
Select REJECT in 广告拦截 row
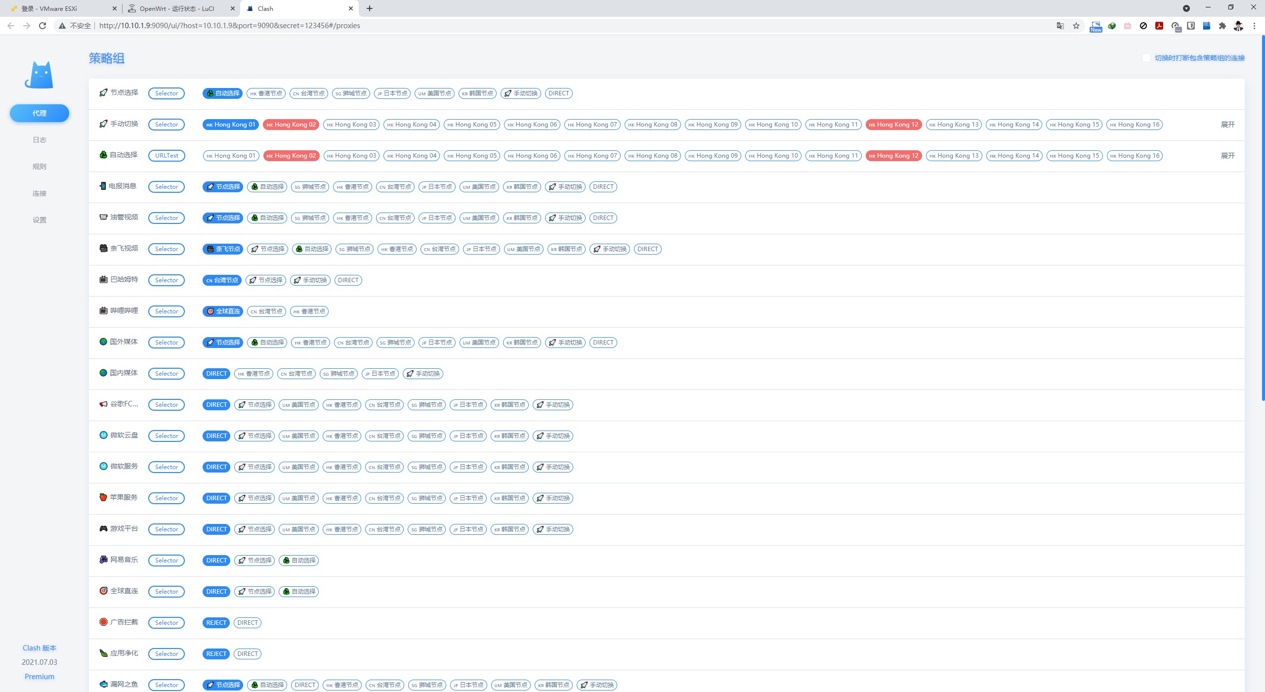(x=216, y=623)
